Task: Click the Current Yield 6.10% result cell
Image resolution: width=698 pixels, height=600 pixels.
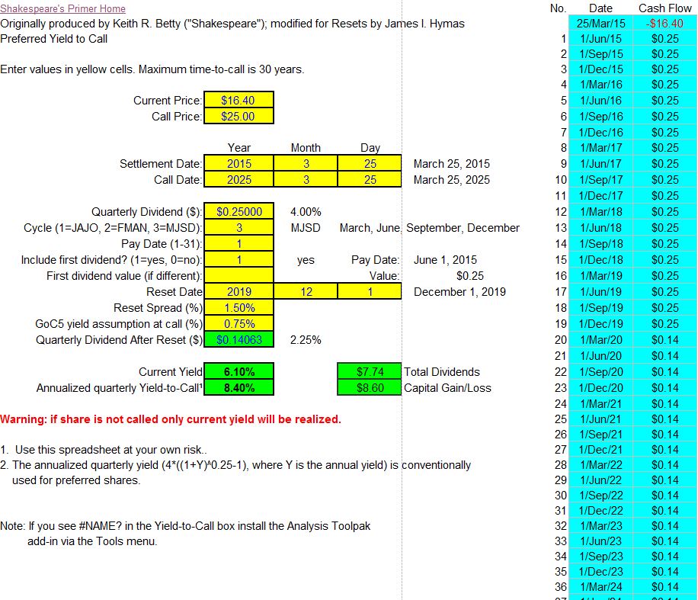Action: 239,372
